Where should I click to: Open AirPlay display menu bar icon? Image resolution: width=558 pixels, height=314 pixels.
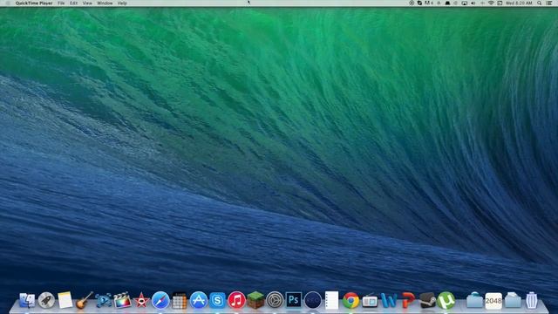pos(465,3)
